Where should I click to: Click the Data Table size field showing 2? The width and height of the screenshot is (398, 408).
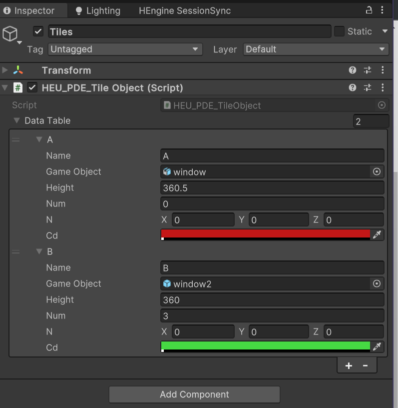371,121
